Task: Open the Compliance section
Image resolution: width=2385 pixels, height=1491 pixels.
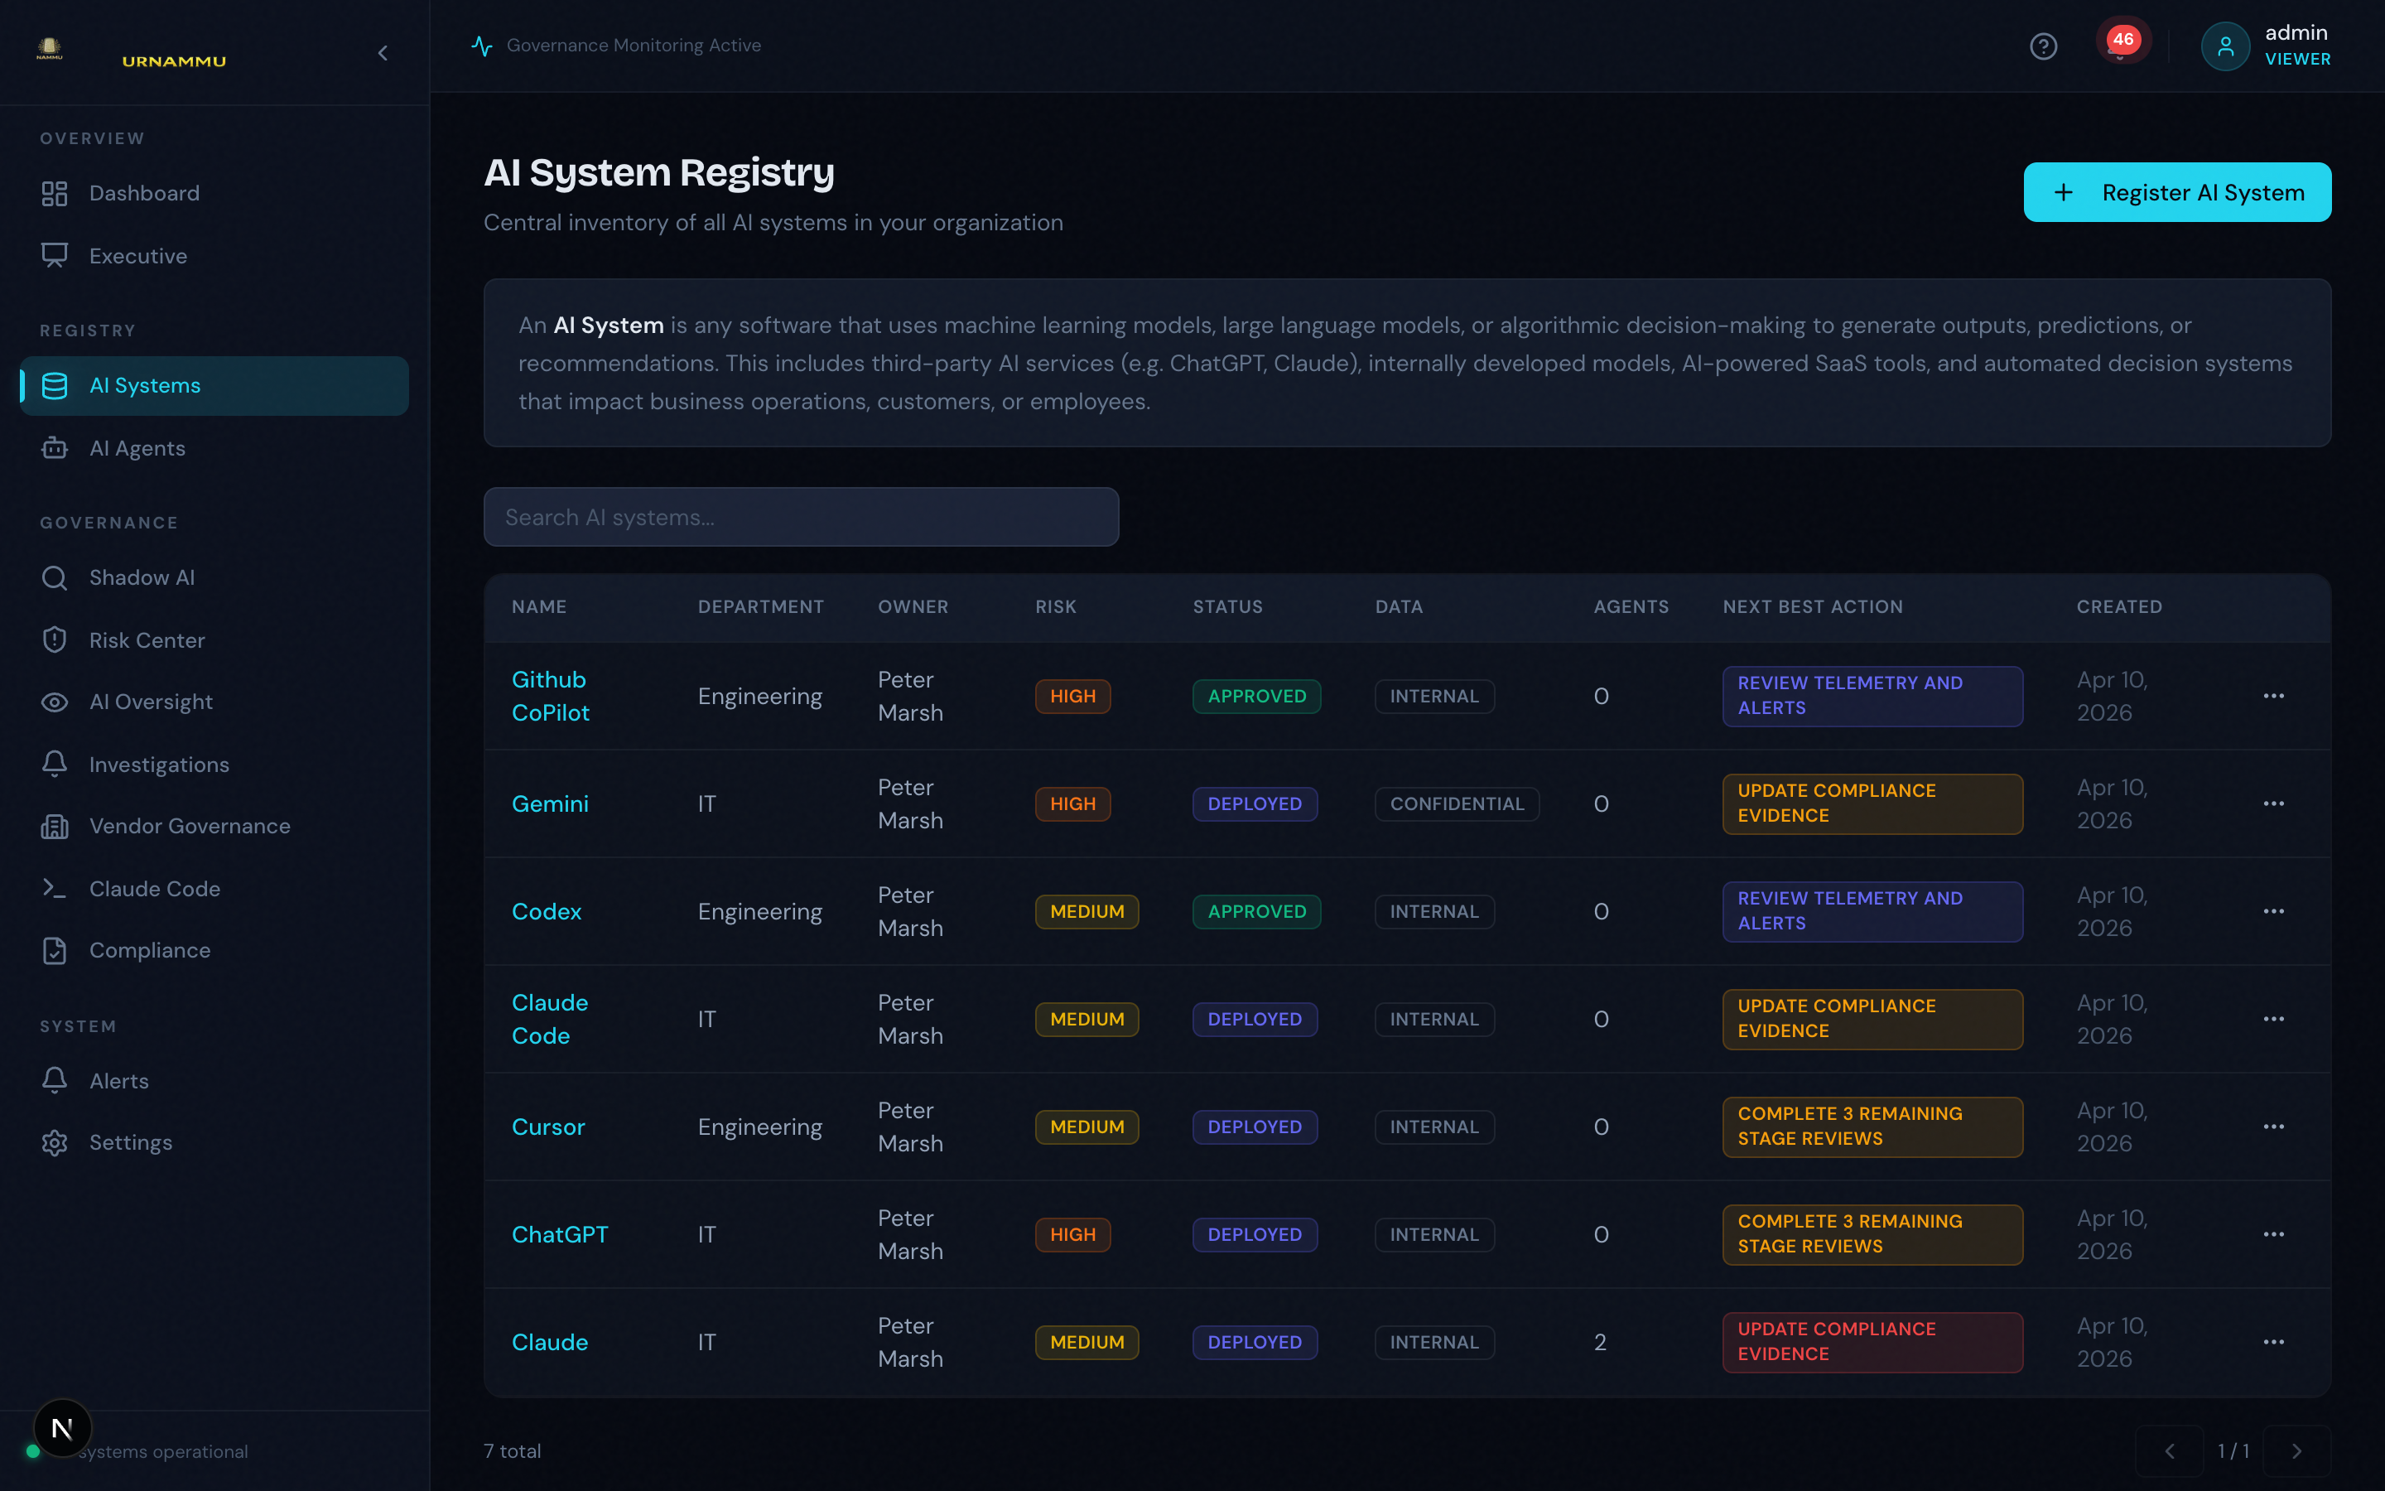Action: 149,949
